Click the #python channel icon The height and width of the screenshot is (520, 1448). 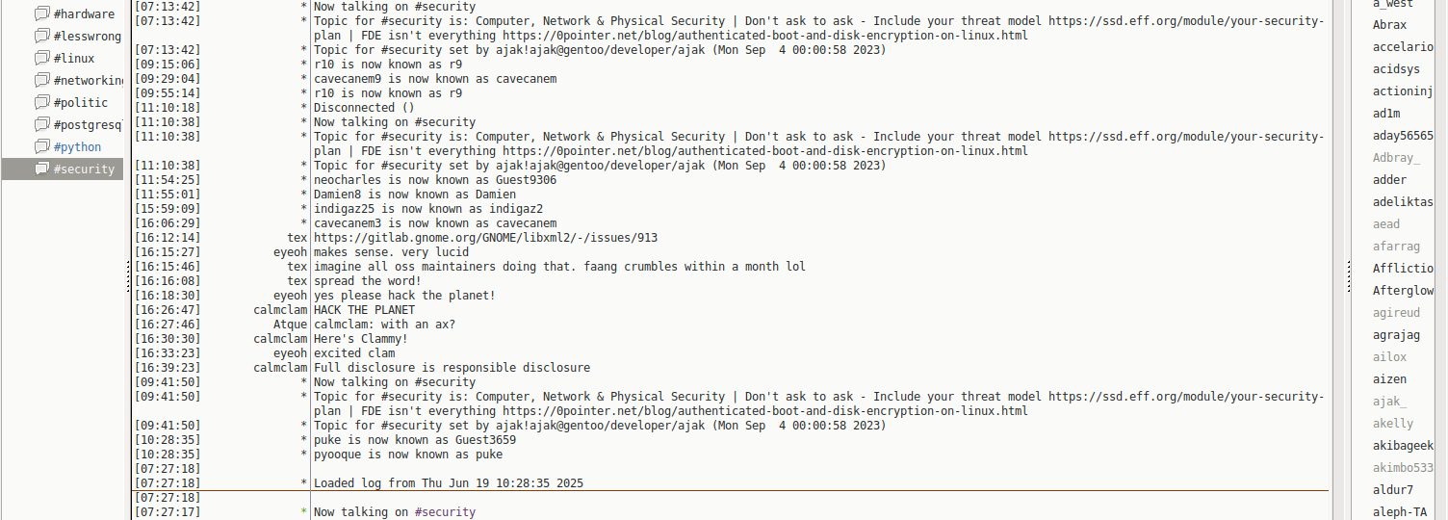[41, 146]
